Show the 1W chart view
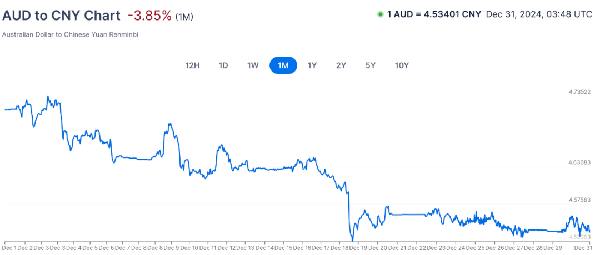 tap(253, 65)
